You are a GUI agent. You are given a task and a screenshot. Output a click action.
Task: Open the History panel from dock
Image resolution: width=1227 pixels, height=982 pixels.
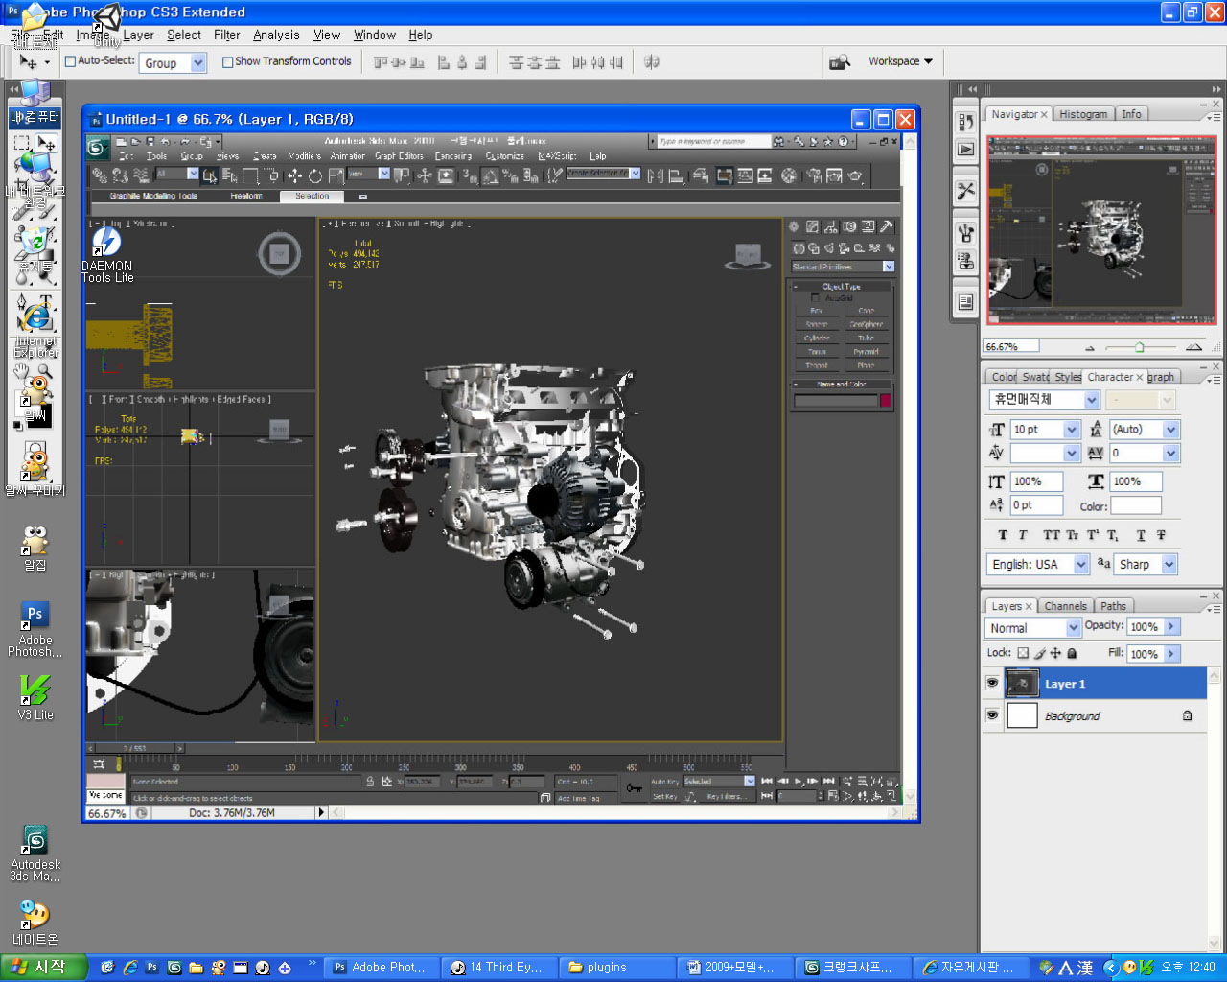pyautogui.click(x=965, y=122)
